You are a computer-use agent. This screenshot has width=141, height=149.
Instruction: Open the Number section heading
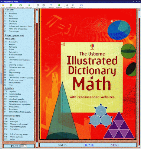(9, 10)
